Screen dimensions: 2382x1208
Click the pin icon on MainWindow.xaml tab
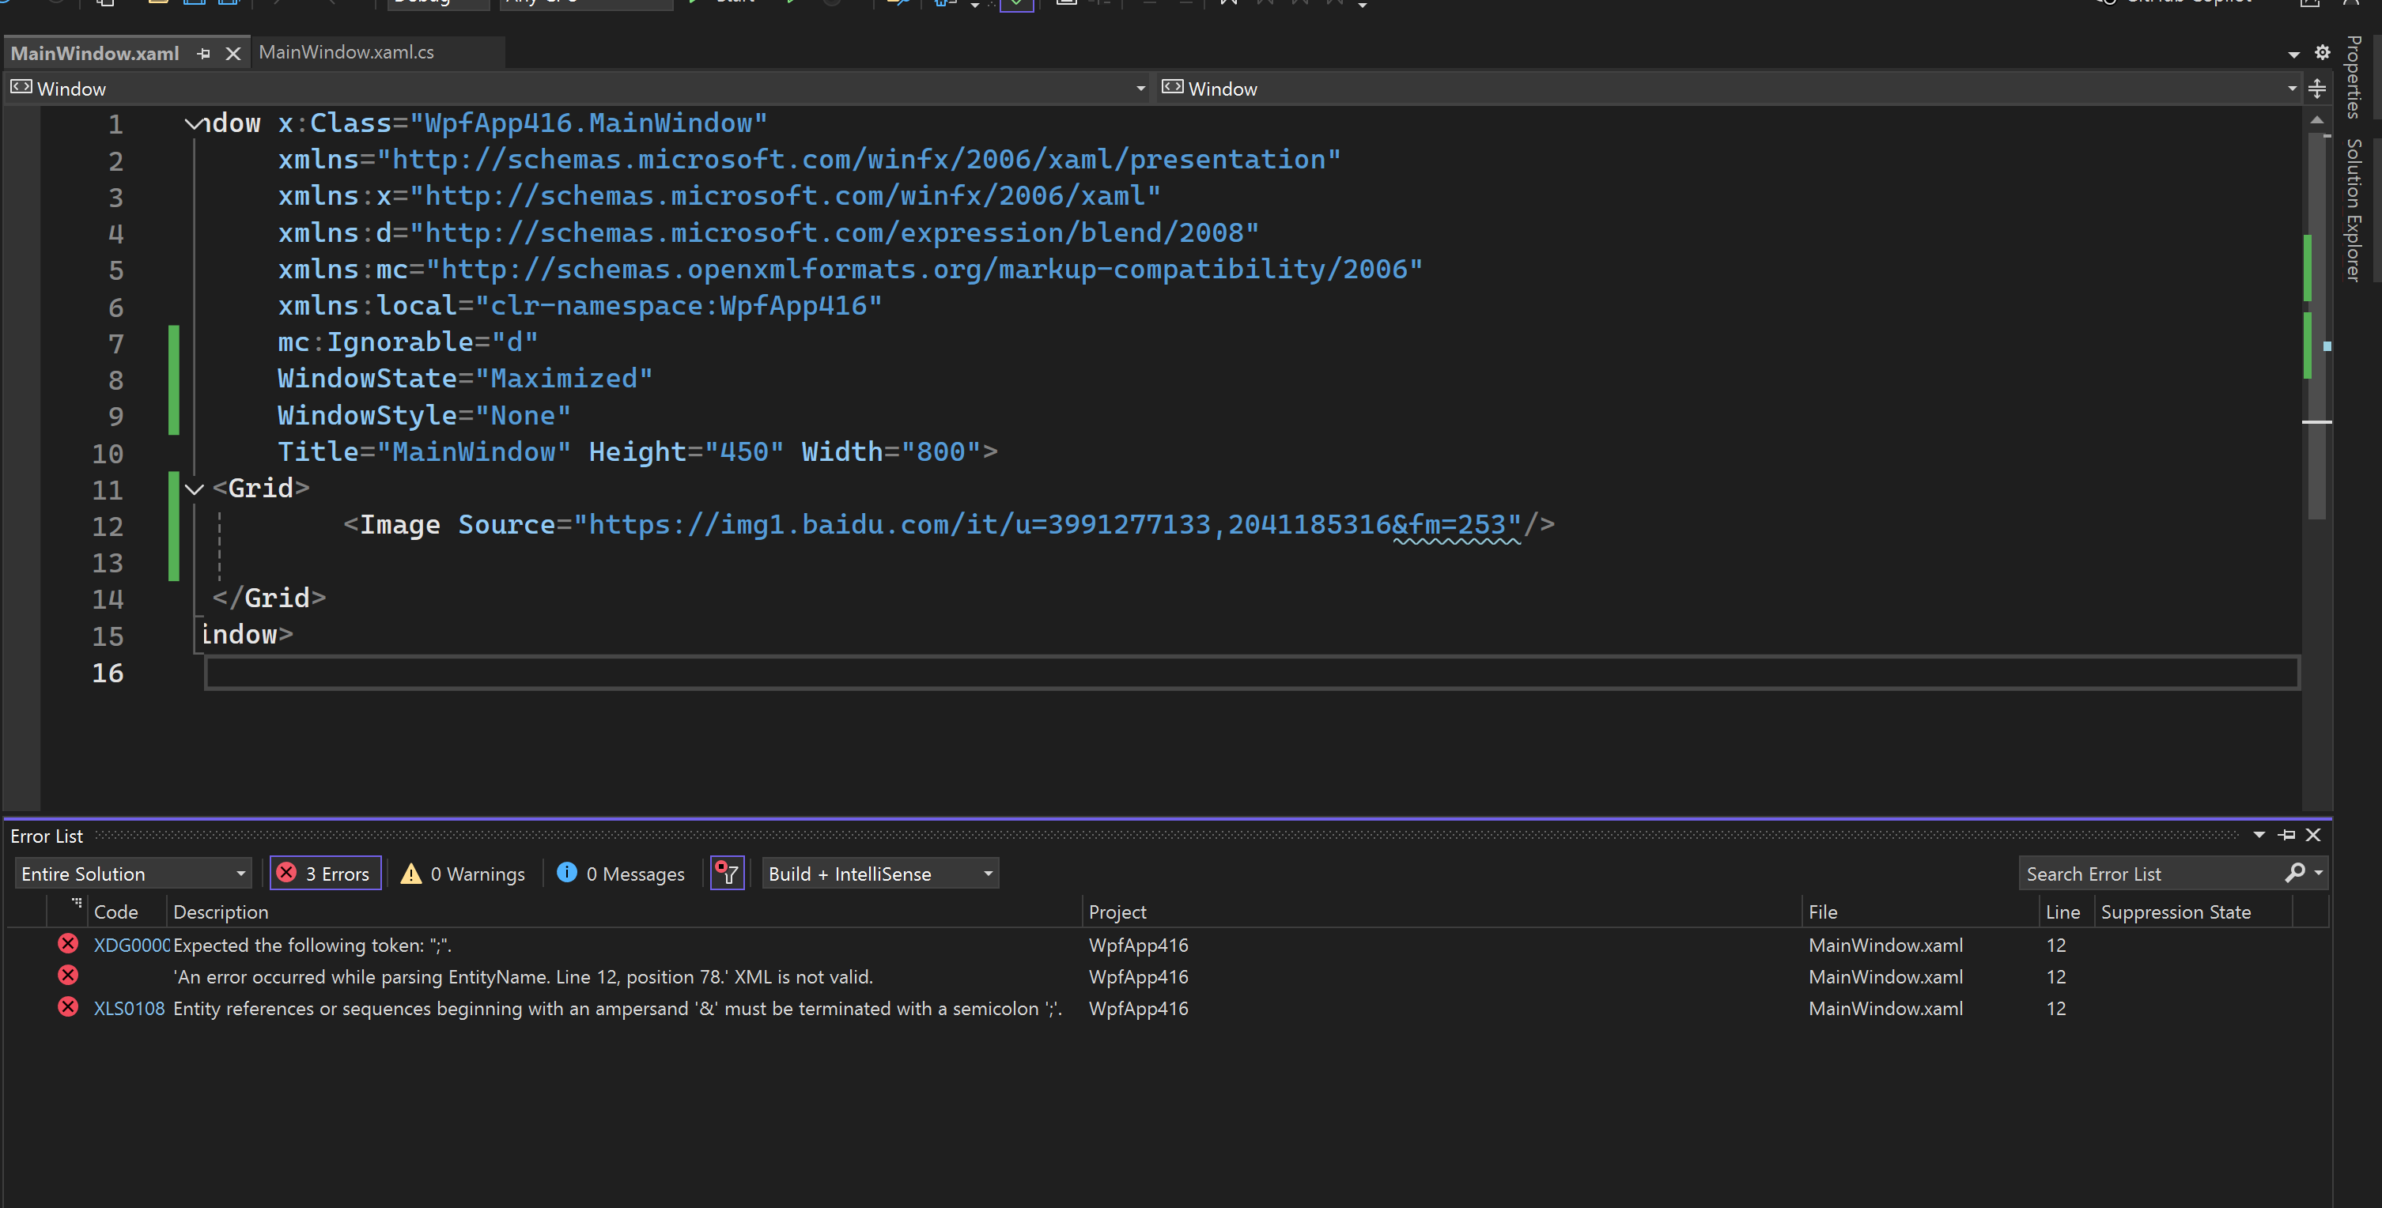(203, 54)
